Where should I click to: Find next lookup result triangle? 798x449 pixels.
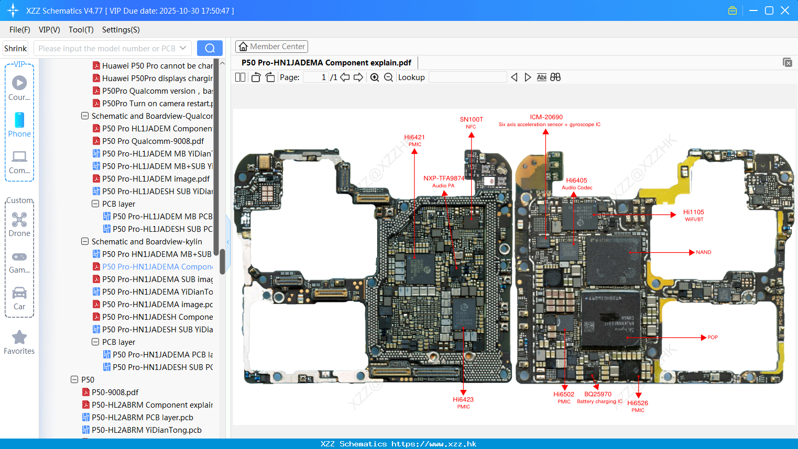pyautogui.click(x=528, y=77)
